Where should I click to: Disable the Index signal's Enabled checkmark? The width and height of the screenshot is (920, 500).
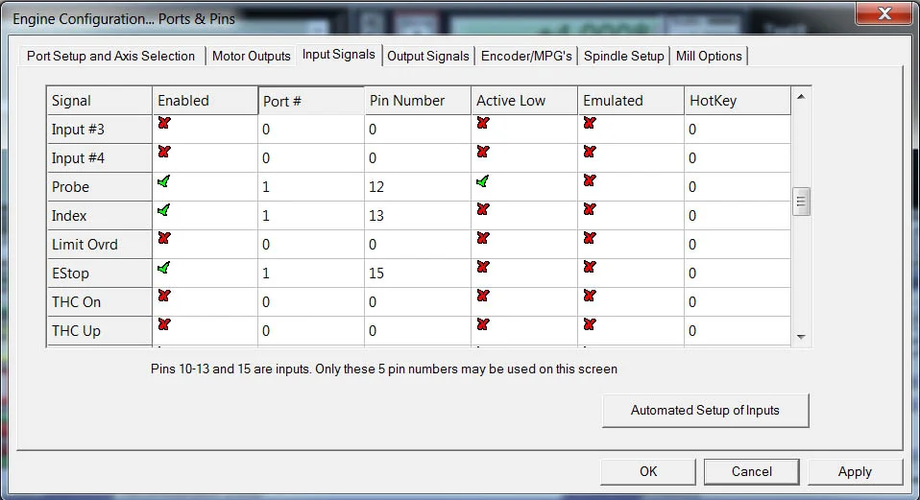tap(164, 209)
